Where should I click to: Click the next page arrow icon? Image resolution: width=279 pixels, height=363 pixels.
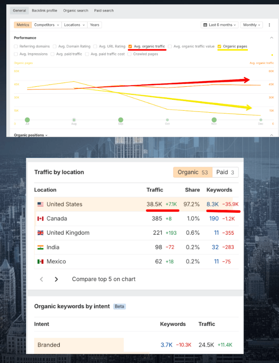56,279
